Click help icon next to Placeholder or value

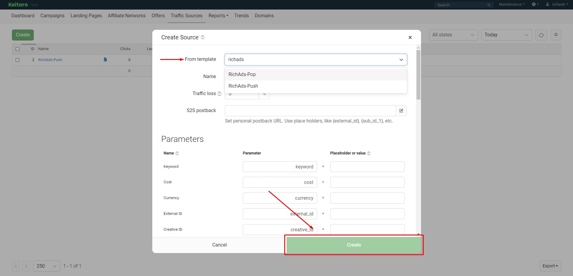(x=369, y=153)
